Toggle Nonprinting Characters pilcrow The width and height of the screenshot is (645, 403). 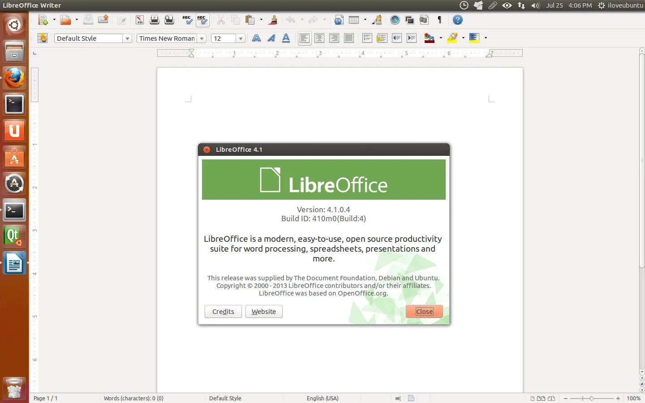(x=439, y=20)
